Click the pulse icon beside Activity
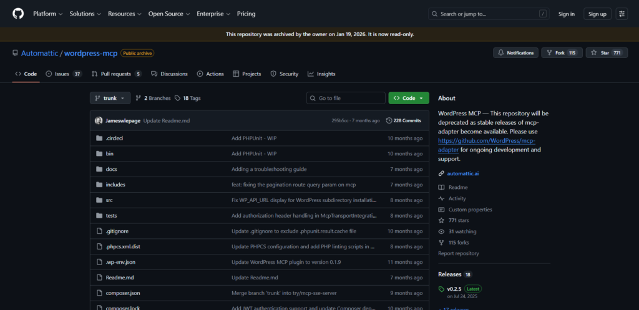This screenshot has height=310, width=639. pos(441,198)
